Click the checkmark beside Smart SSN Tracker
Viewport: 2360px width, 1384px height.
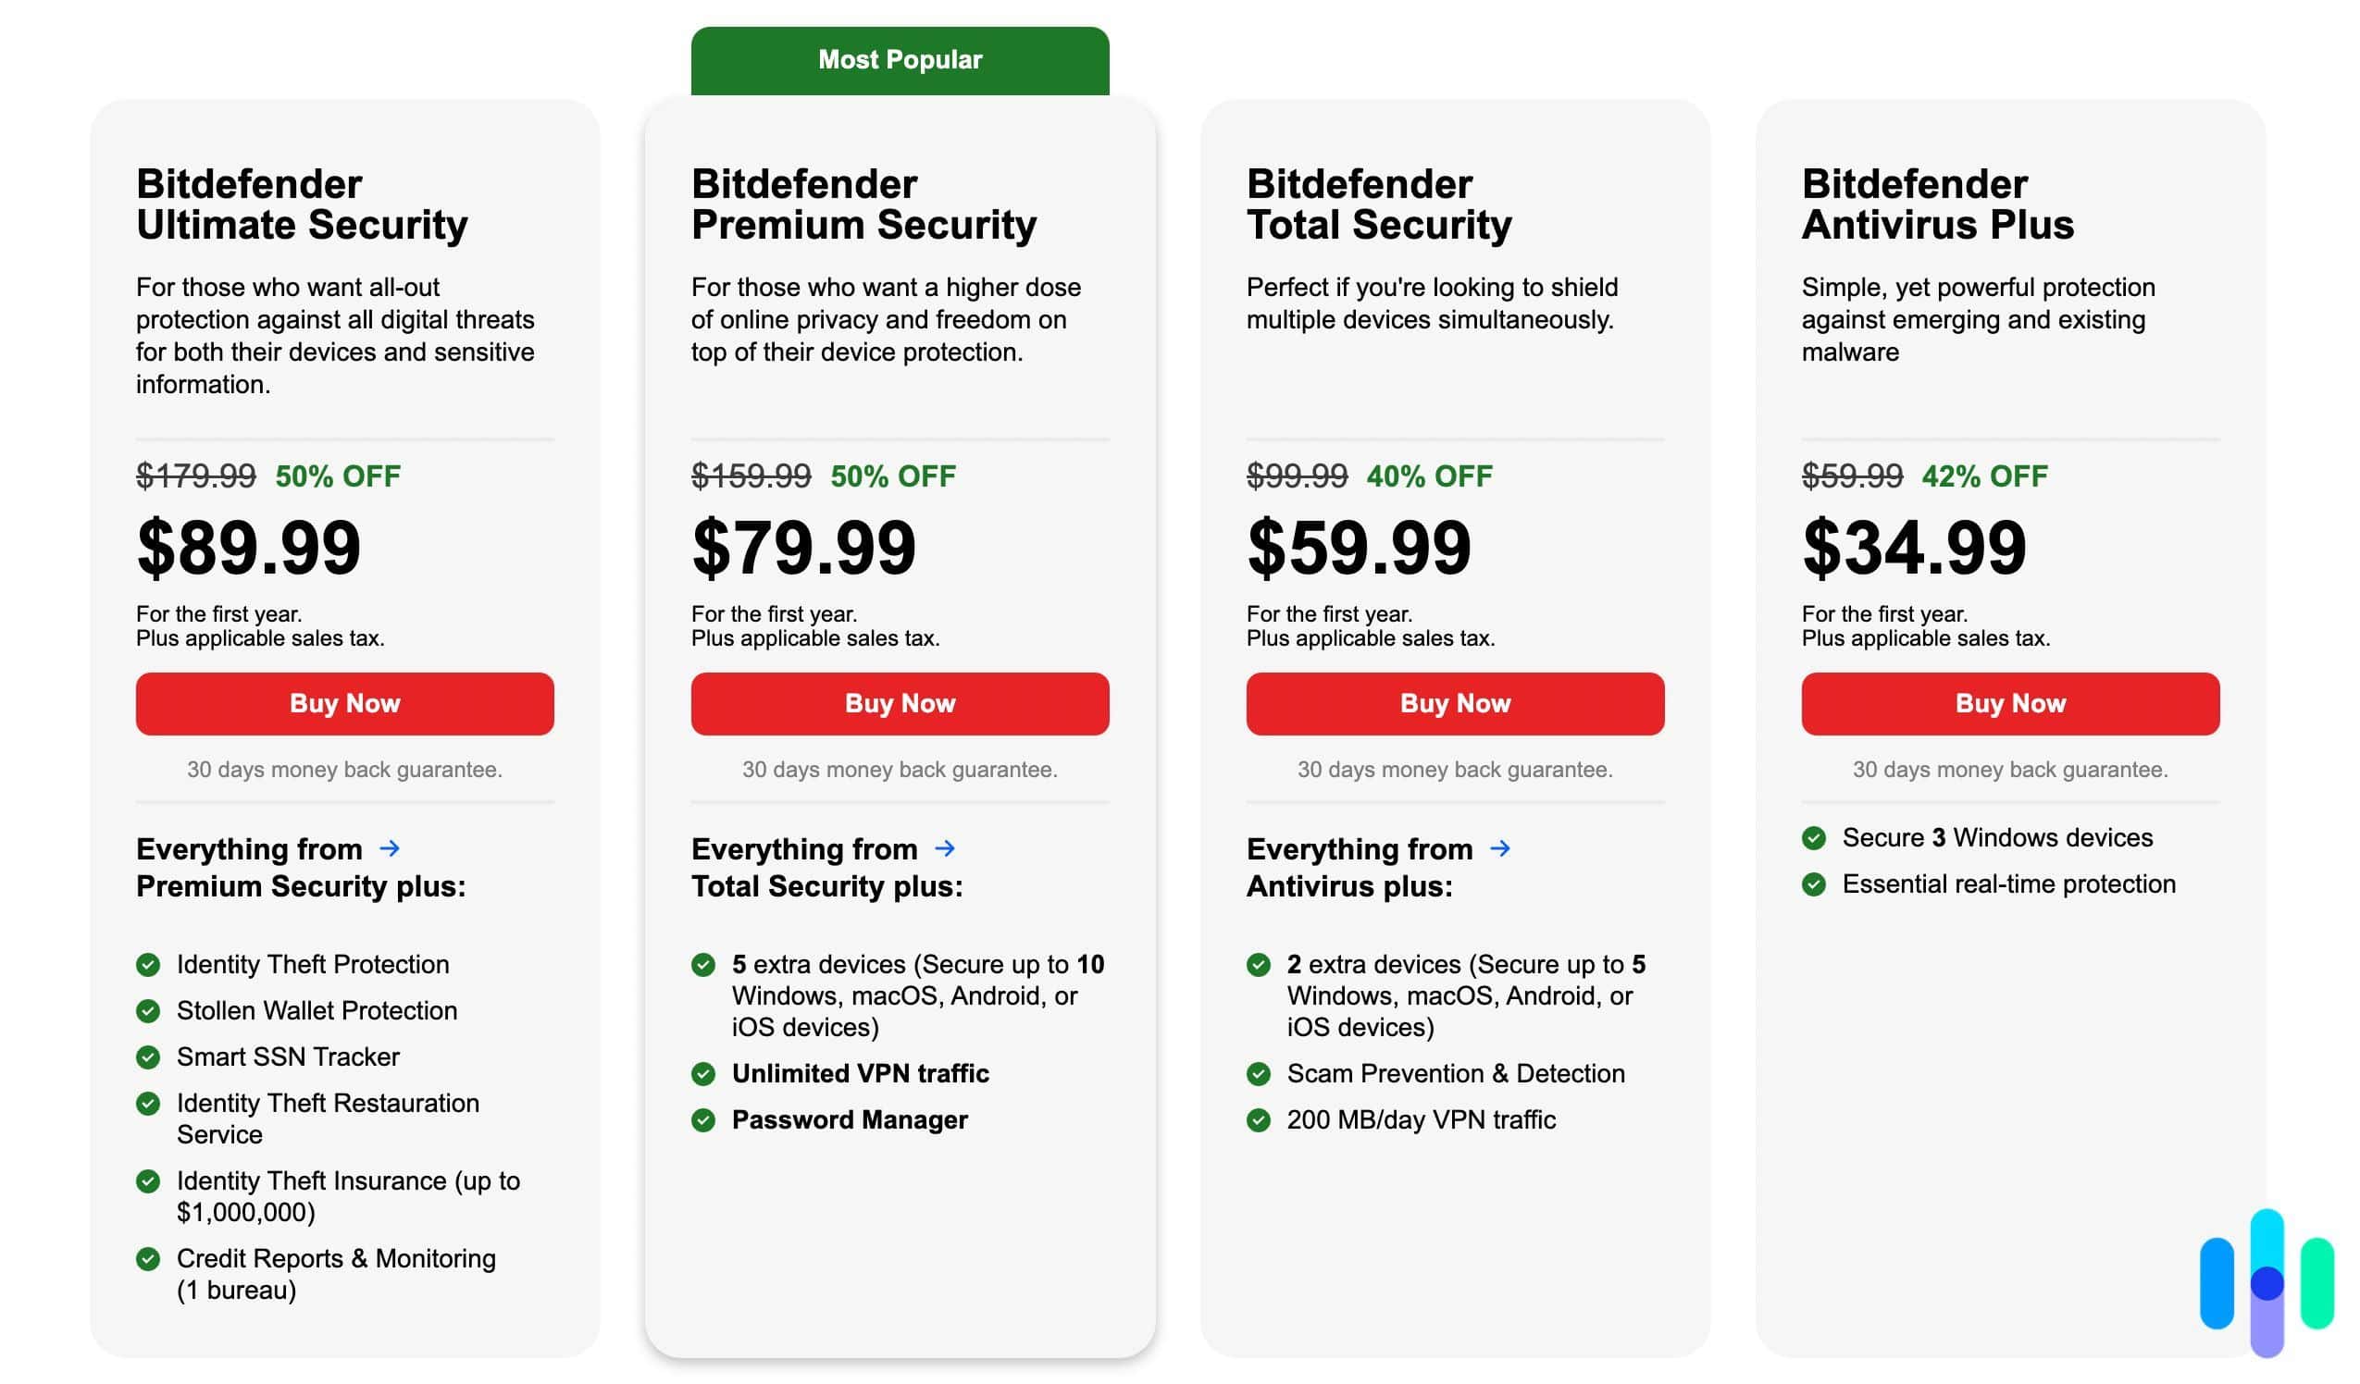point(150,1057)
